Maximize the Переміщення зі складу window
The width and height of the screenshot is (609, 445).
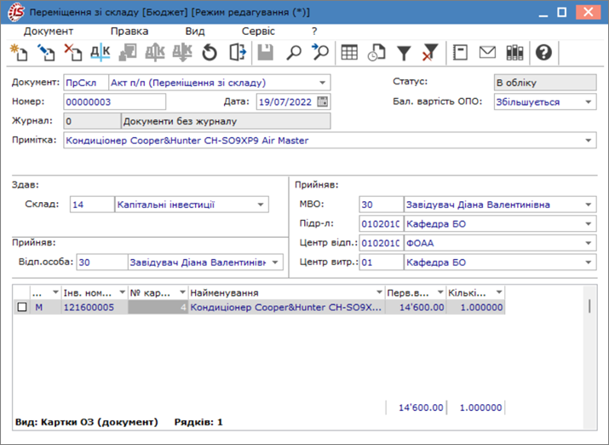click(562, 13)
